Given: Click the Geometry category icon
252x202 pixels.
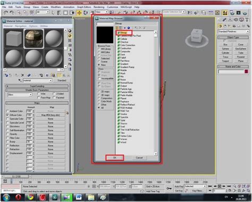Looking at the screenshot, I should click(220, 26).
